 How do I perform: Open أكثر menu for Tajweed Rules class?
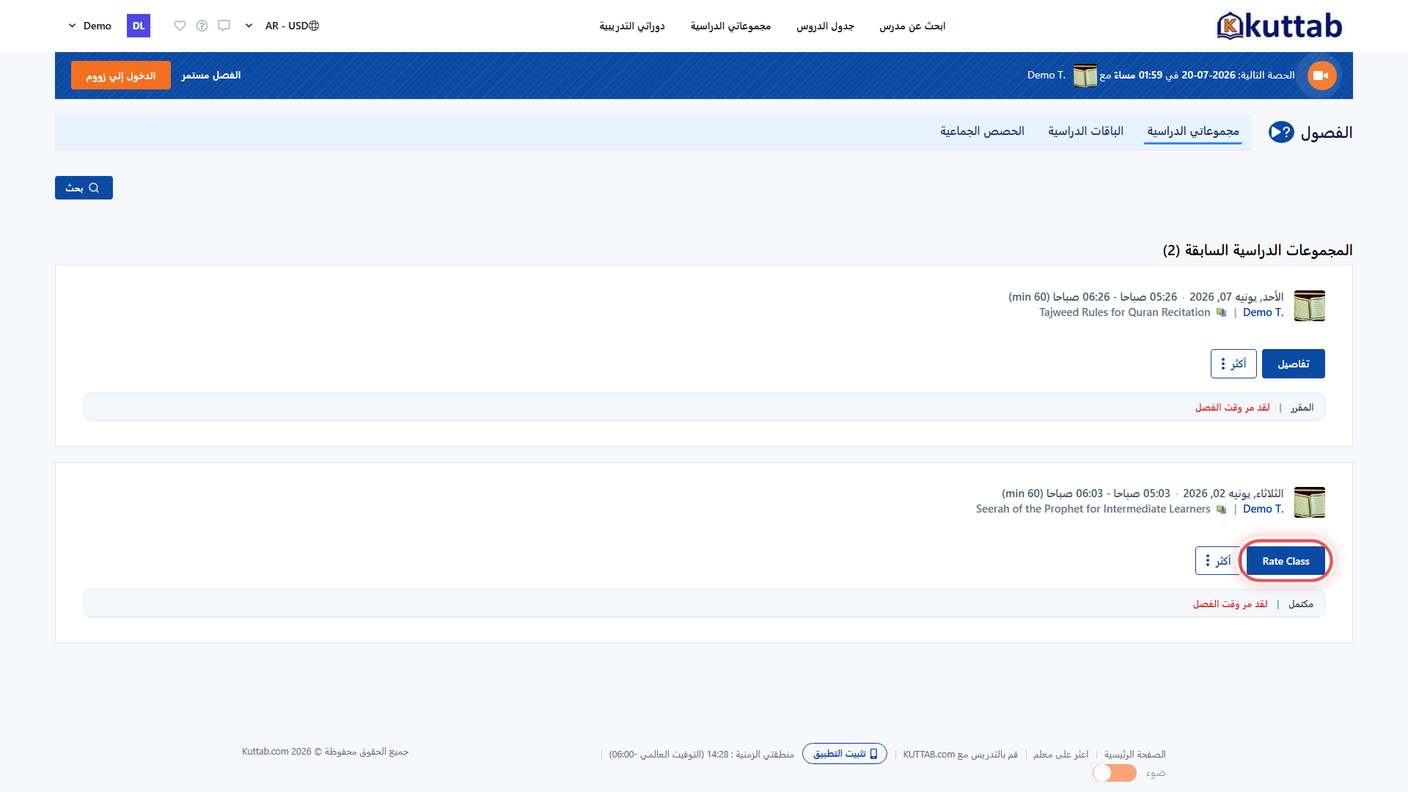pos(1233,364)
